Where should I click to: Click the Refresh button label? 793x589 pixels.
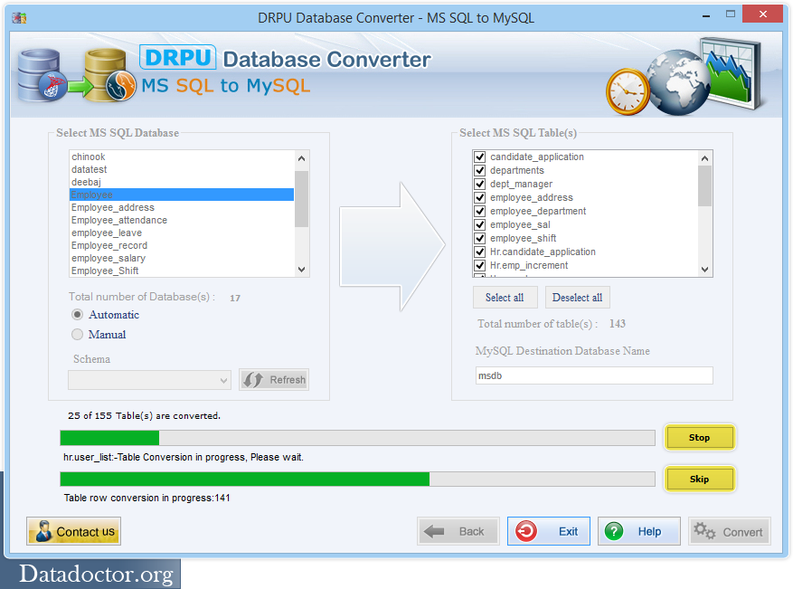(288, 379)
